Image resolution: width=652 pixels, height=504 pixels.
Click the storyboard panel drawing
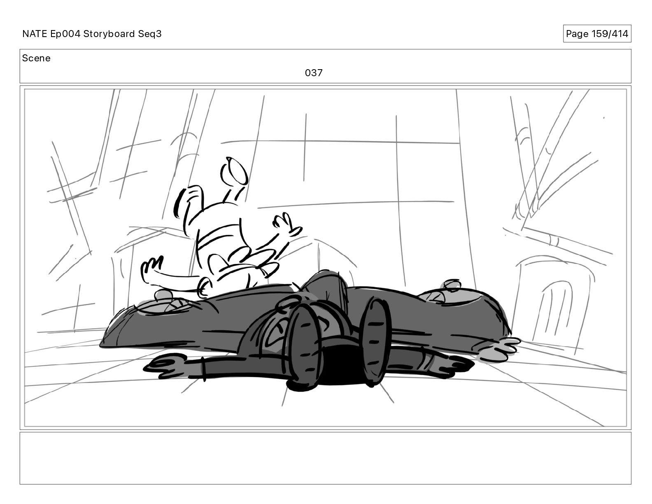pos(325,258)
